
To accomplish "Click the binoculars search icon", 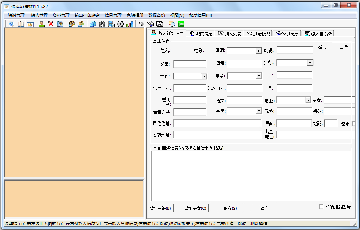I will click(102, 24).
